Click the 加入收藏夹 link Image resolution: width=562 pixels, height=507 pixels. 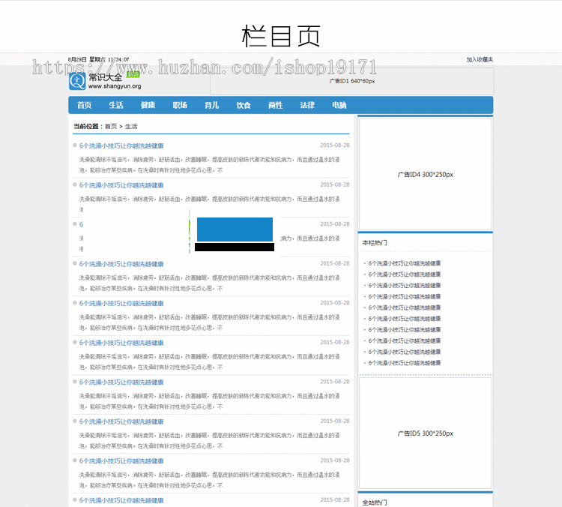click(x=480, y=59)
